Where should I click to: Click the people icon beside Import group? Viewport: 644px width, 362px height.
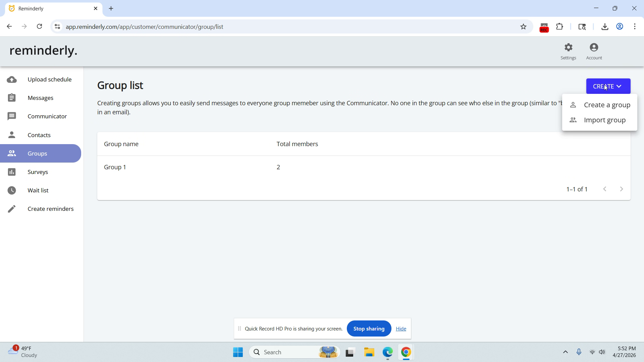[x=573, y=120]
